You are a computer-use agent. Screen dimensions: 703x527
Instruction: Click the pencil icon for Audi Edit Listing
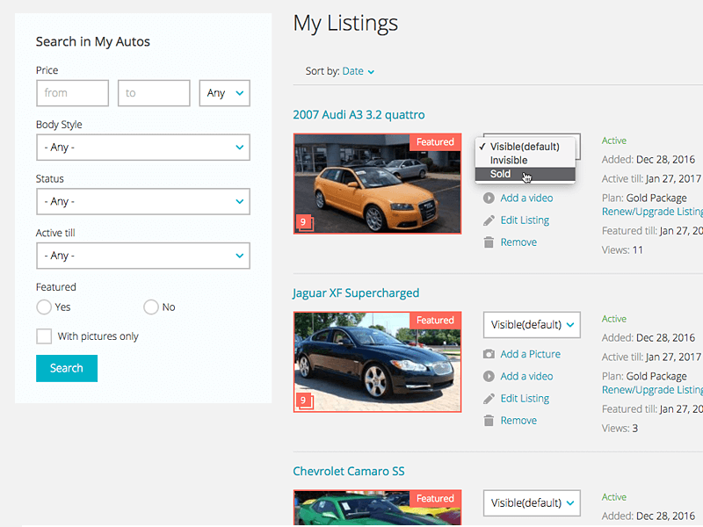coord(489,220)
